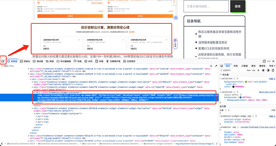Click the blue #0274be color swatch
Viewport: 276px width, 146px height.
240,97
